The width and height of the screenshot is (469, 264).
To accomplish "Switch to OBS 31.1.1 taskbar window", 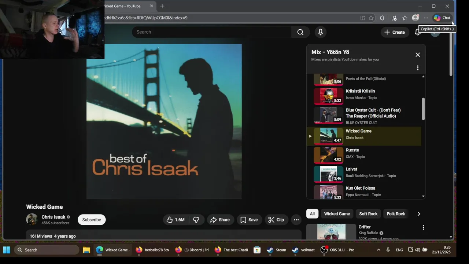I will [x=337, y=250].
